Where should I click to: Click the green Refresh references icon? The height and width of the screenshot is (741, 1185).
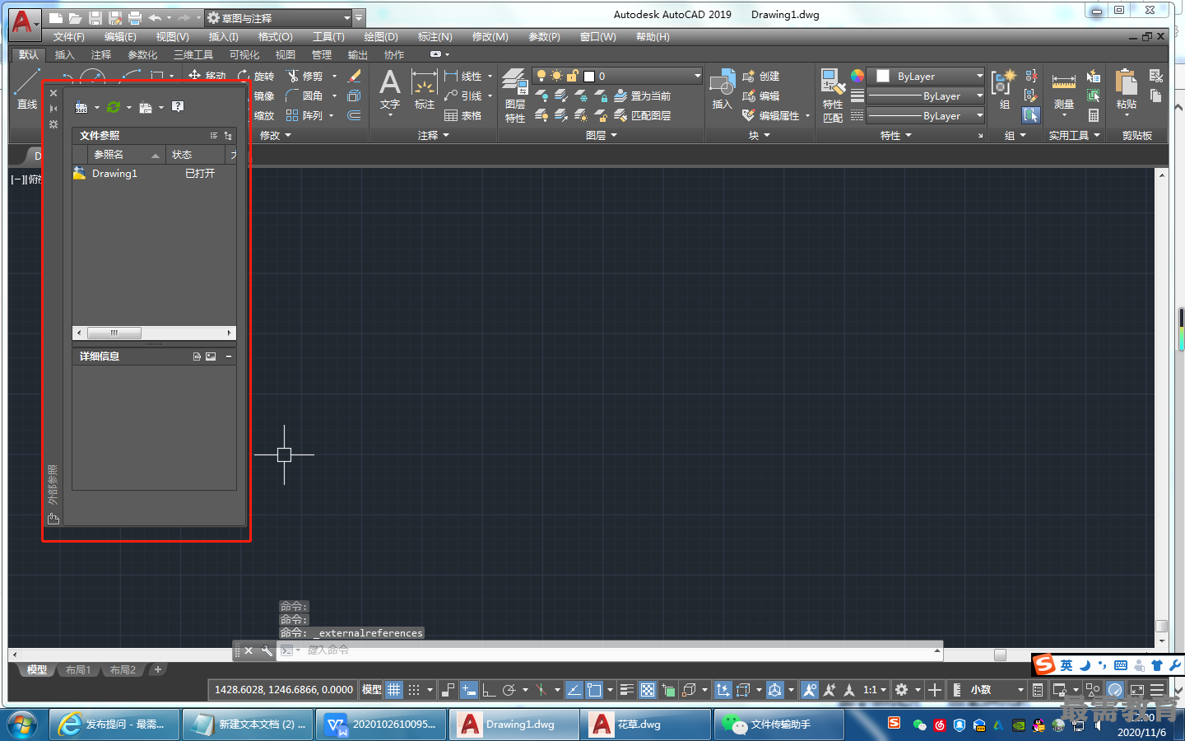tap(114, 107)
